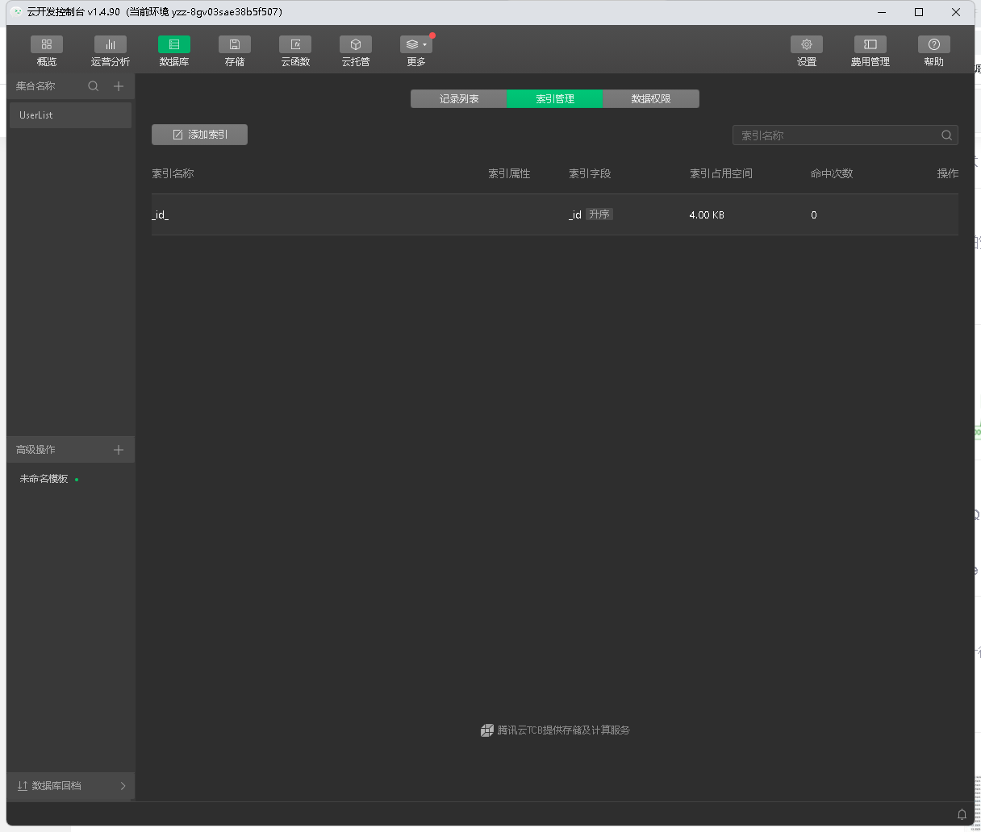
Task: Search collections with magnifier icon
Action: [x=94, y=86]
